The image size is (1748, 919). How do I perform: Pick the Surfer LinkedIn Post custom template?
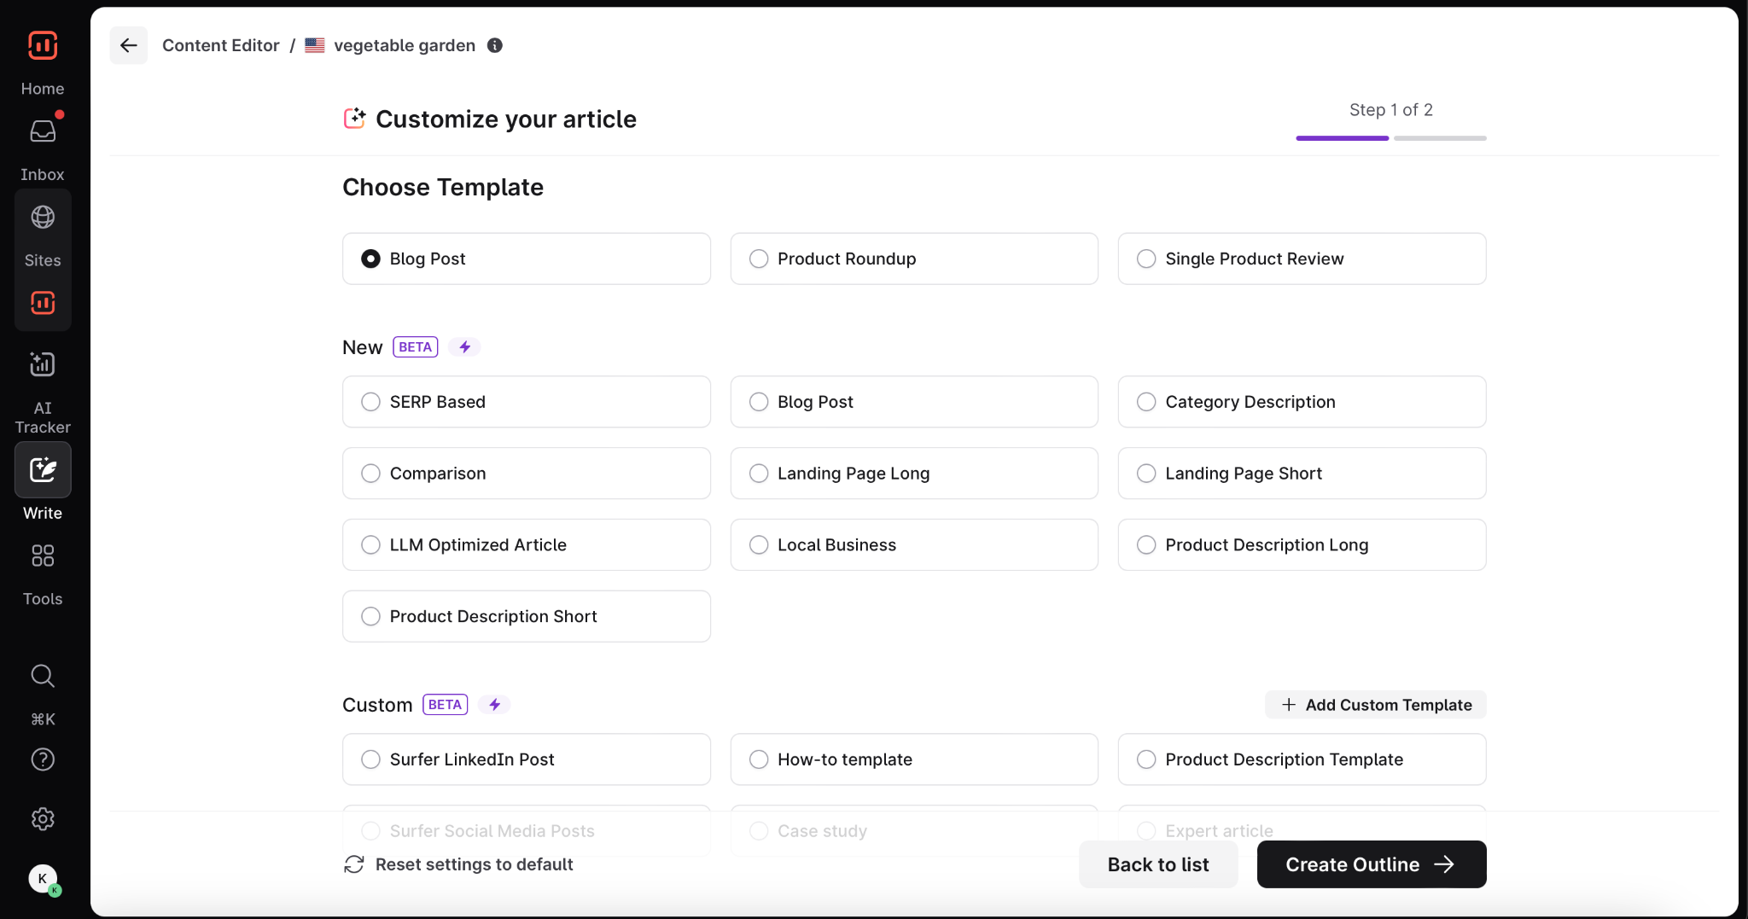[526, 759]
